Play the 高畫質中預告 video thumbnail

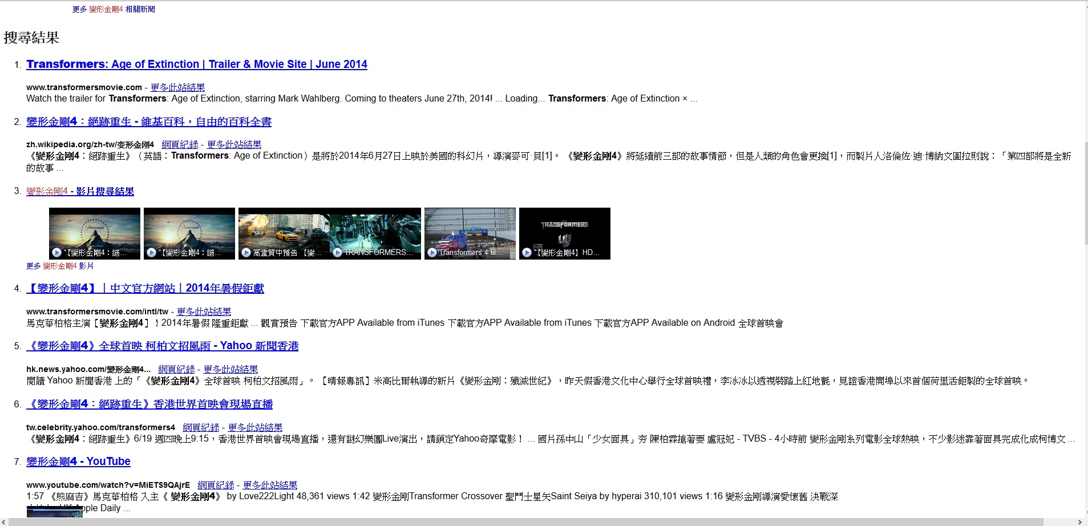pyautogui.click(x=284, y=233)
